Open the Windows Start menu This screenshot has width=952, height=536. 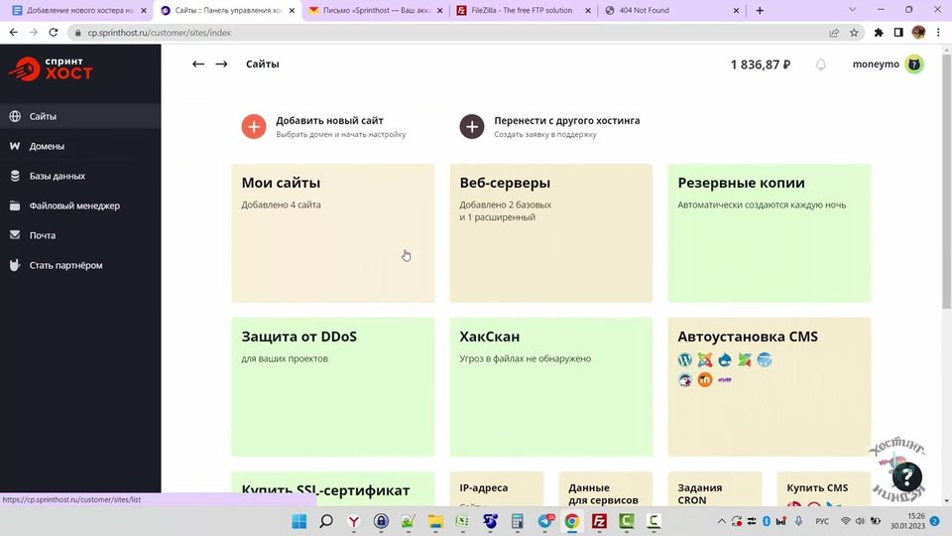point(298,521)
